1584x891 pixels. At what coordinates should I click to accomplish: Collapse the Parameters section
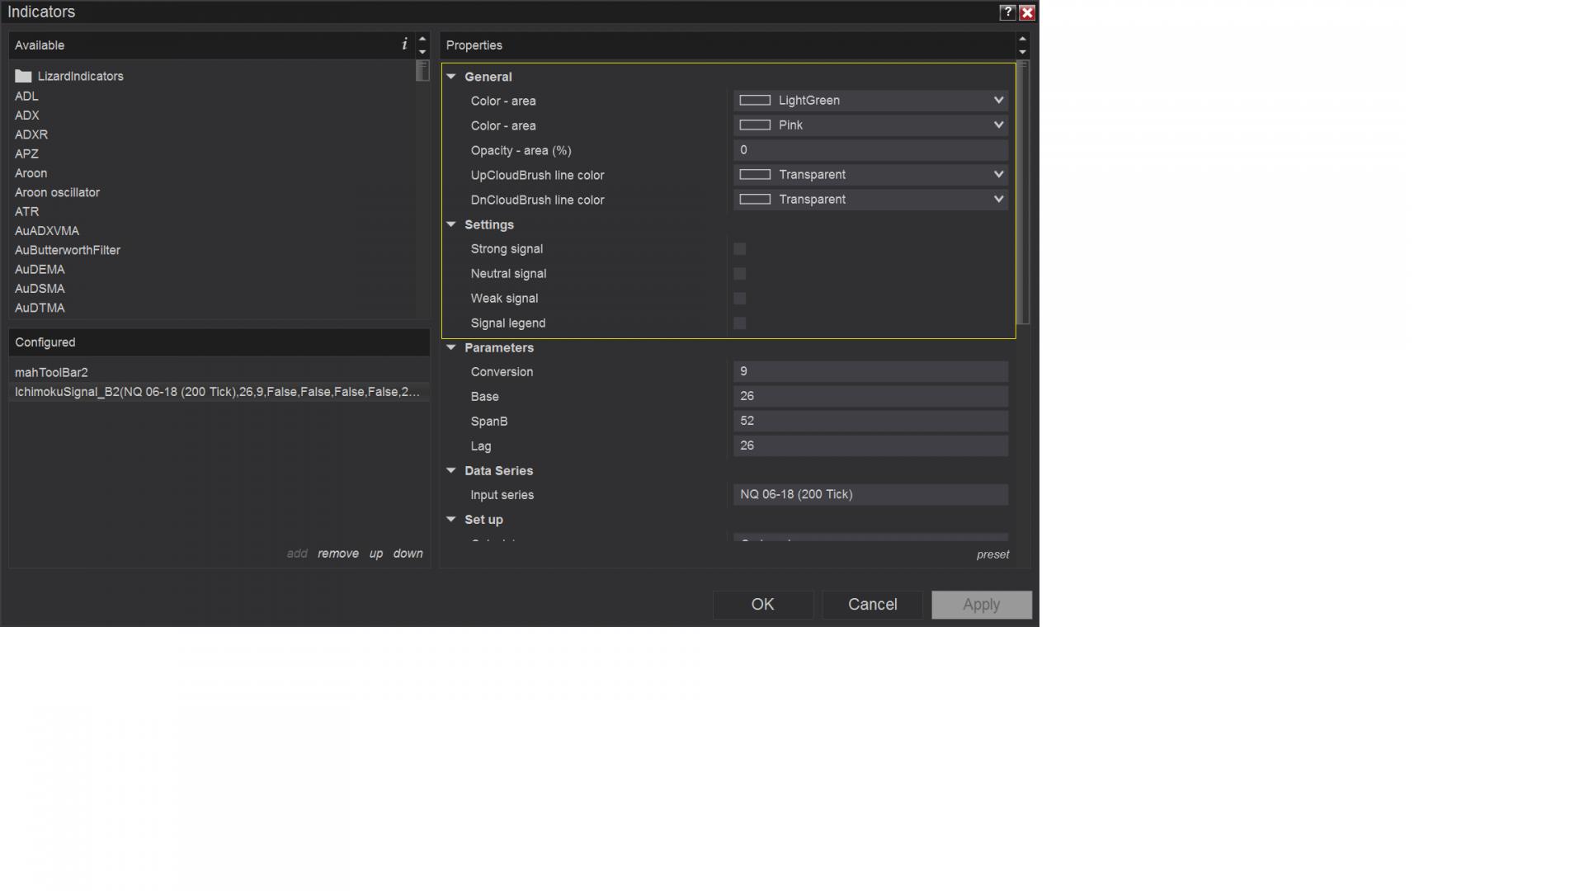[x=451, y=348]
